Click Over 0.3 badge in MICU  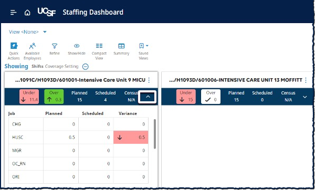coord(54,97)
